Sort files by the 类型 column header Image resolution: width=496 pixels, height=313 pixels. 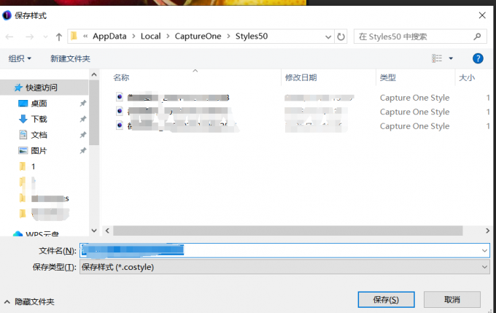387,77
